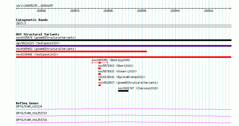
Task: Click the red nsv6139141 variant marker
Action: pos(100,80)
